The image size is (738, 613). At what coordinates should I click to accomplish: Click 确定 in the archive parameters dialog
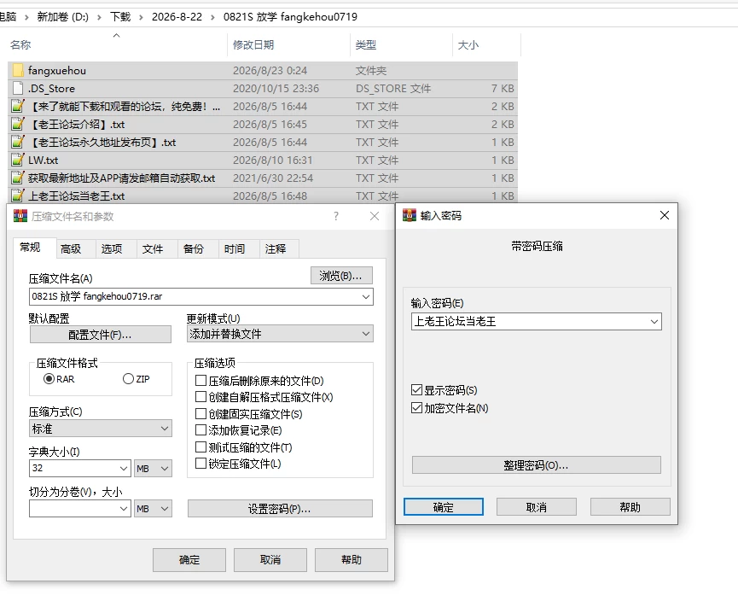(x=189, y=560)
